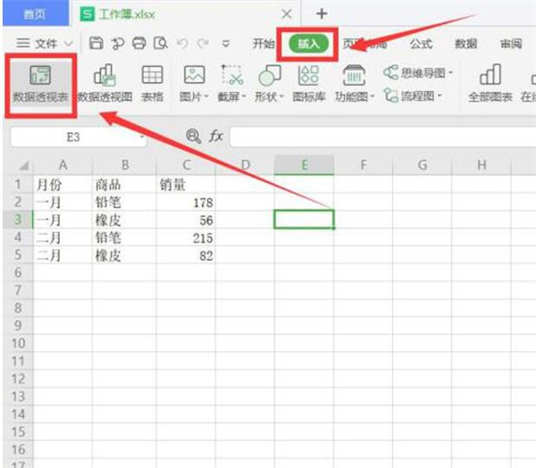The width and height of the screenshot is (536, 468).
Task: Insert a table with 表格 icon
Action: [152, 84]
